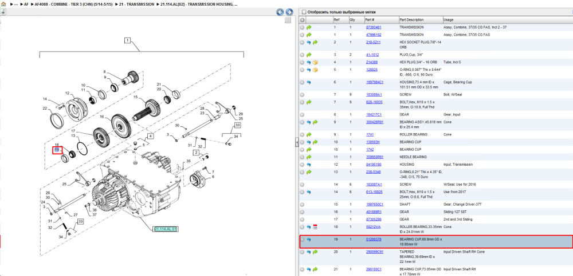Viewport: 573px width, 276px height.
Task: Click the 21.114.AL 01 reference label in diagram
Action: pyautogui.click(x=166, y=229)
